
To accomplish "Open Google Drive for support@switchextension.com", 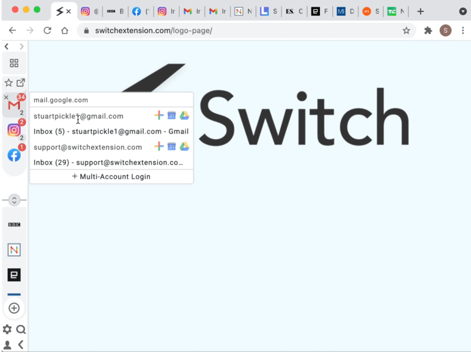I will [184, 147].
